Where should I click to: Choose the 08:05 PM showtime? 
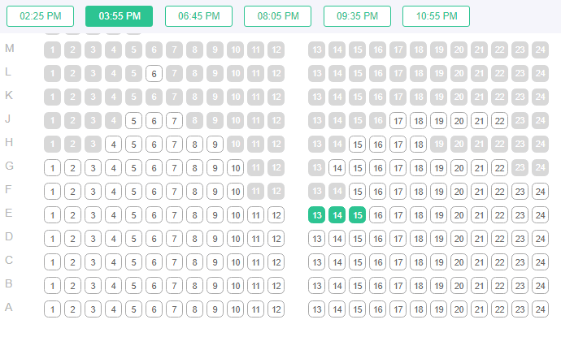[277, 16]
